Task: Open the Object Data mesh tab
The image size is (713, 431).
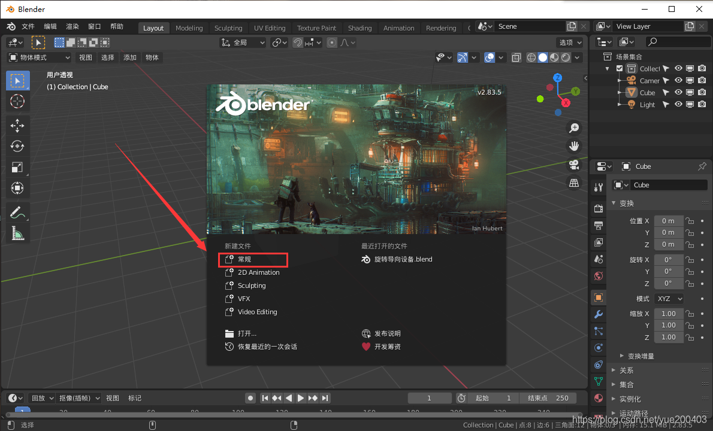Action: (x=599, y=381)
